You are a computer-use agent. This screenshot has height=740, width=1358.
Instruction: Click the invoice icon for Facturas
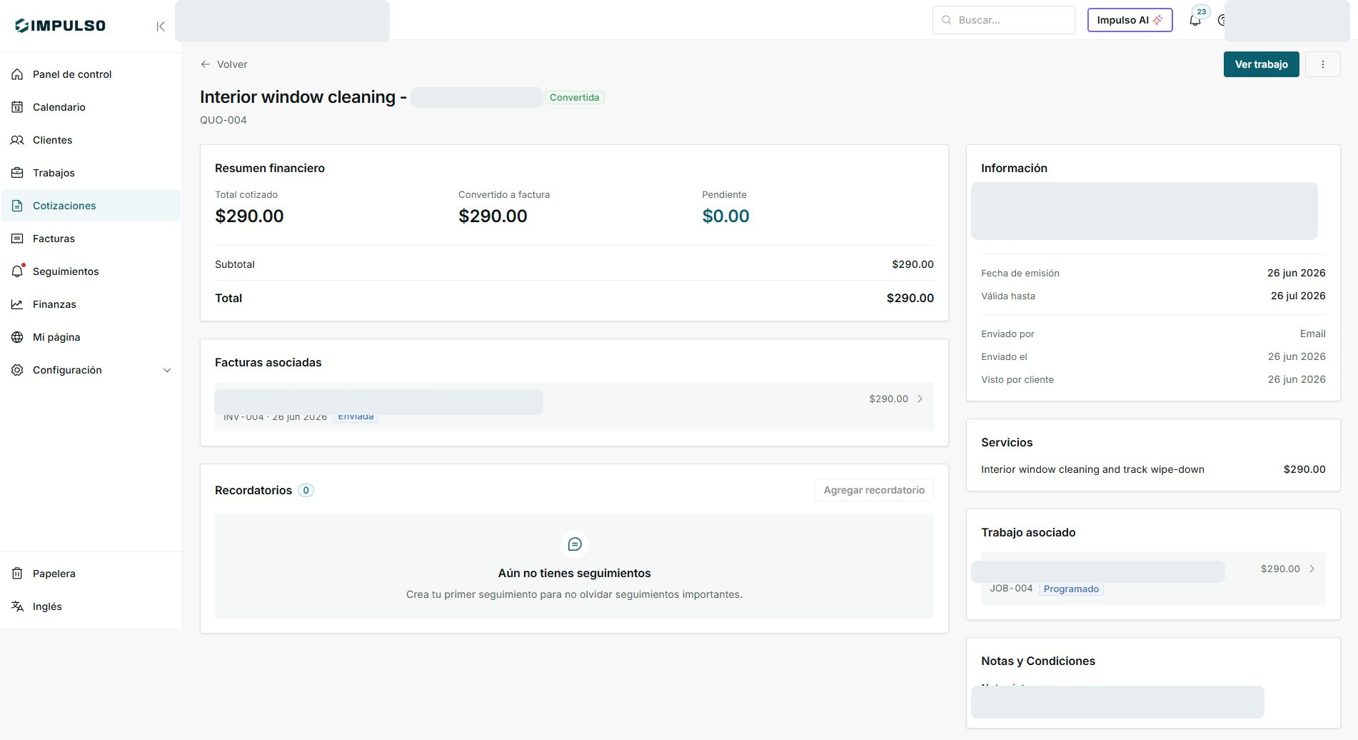click(17, 239)
